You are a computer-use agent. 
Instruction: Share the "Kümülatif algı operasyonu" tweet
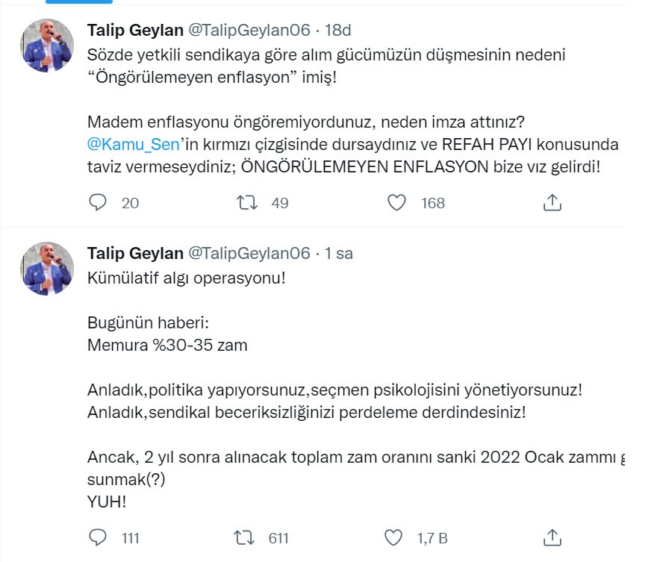[552, 537]
